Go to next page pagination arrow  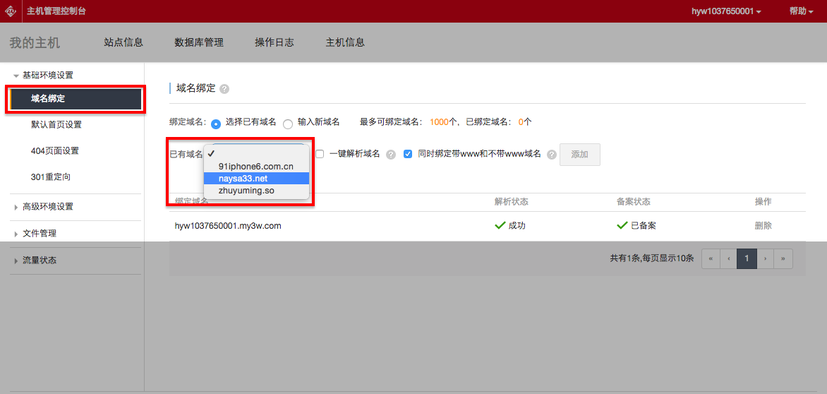coord(765,259)
